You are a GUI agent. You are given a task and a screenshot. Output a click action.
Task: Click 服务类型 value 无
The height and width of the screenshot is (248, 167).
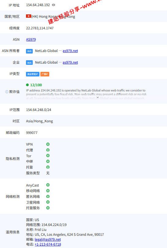[48, 173]
